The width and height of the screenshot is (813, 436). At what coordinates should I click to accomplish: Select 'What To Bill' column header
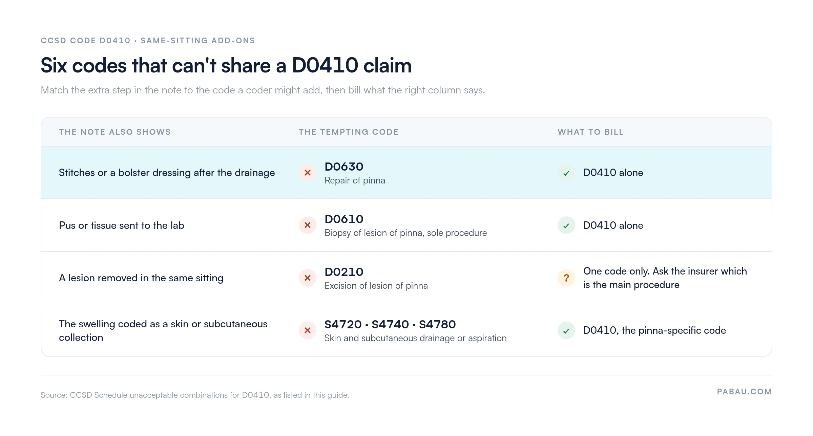591,132
